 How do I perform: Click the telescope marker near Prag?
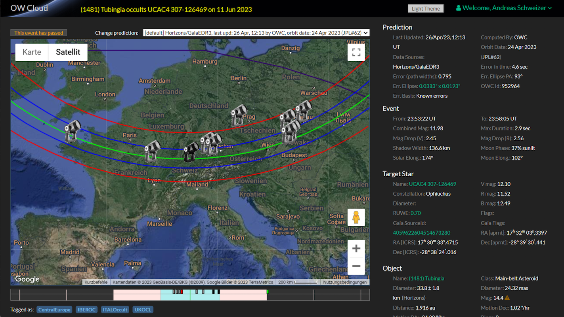pos(239,115)
